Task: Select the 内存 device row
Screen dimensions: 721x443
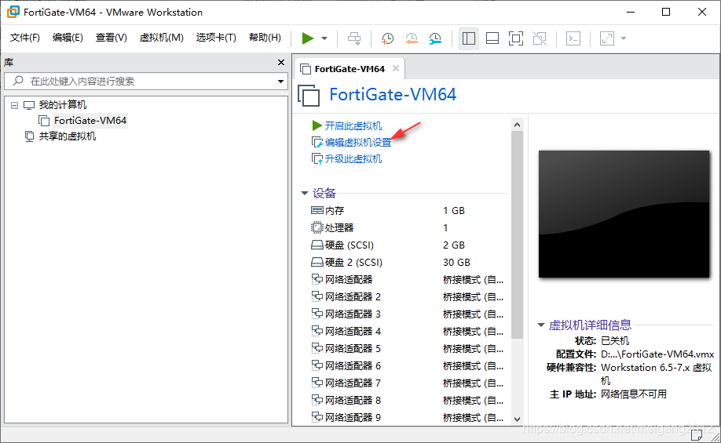Action: point(409,211)
